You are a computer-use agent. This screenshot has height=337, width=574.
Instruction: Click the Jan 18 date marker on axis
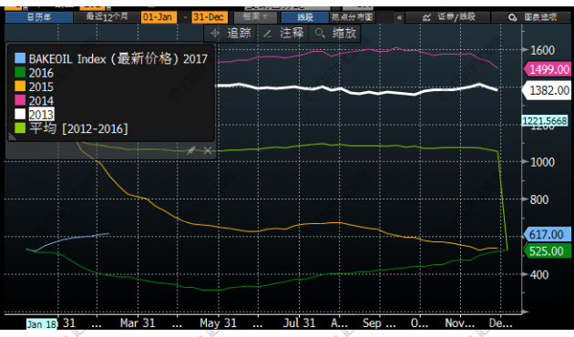(42, 324)
